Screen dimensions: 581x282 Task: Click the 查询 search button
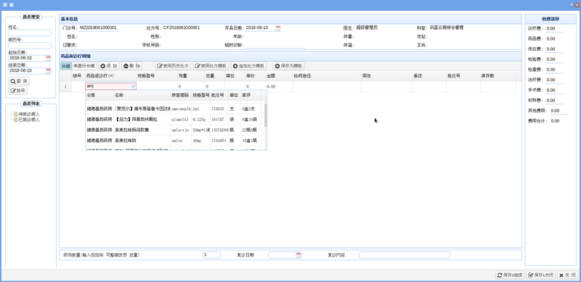coord(19,81)
